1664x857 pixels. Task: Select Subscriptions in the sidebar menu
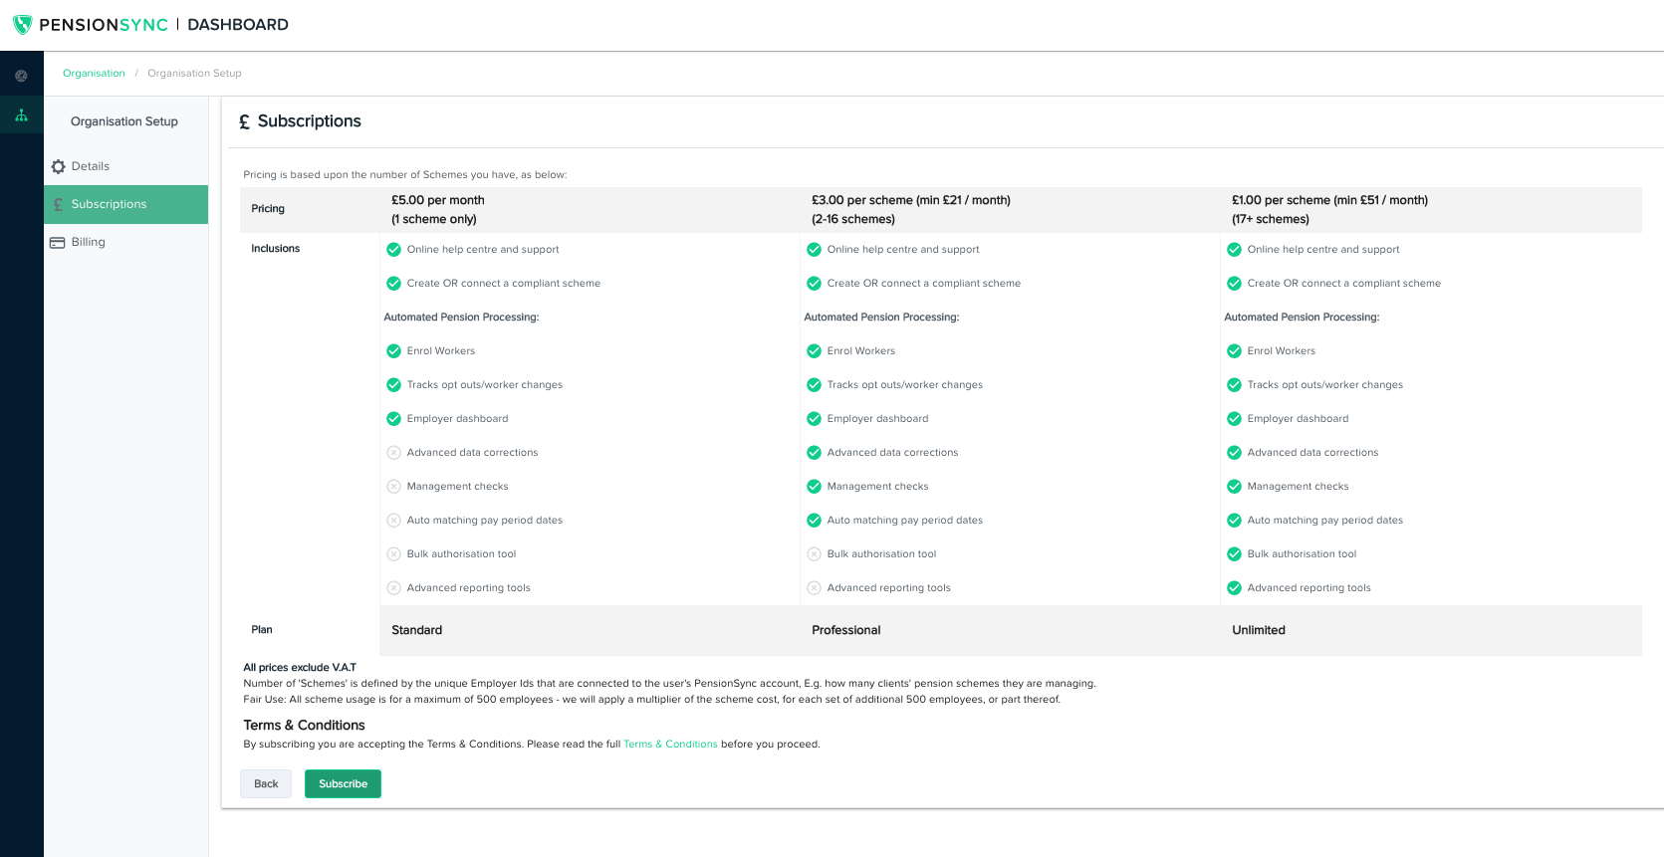(x=110, y=204)
